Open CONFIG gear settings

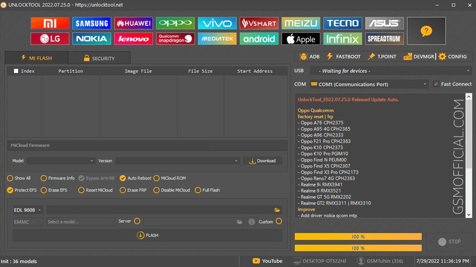tap(453, 56)
